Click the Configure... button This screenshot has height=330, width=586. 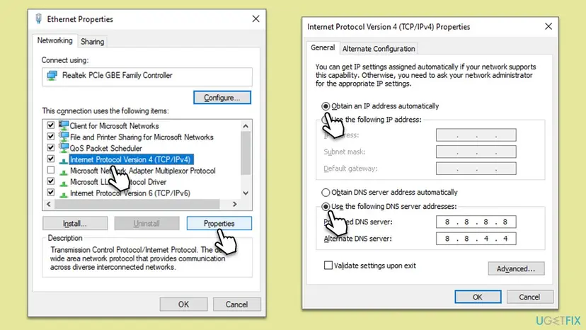click(x=222, y=98)
